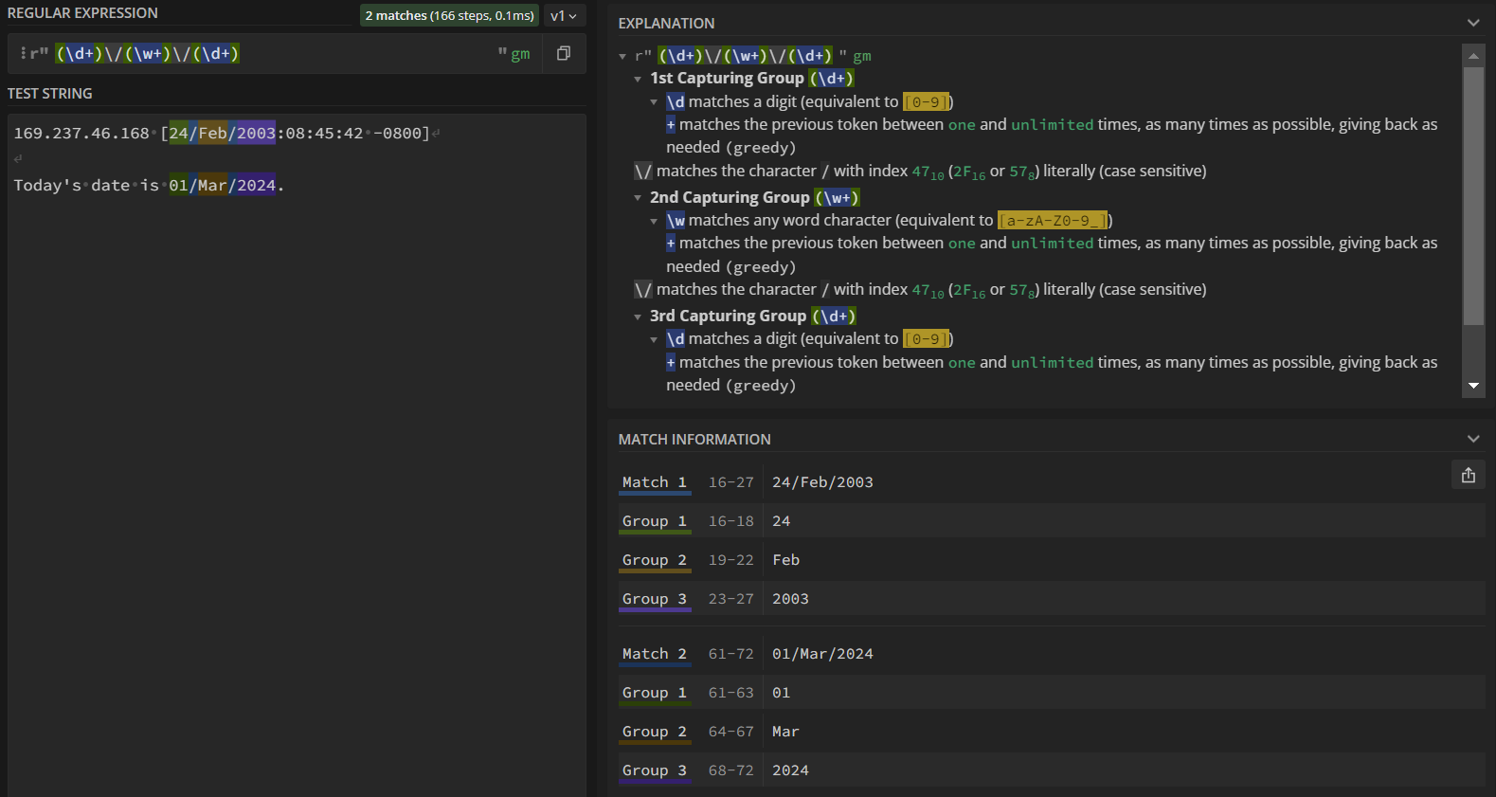Collapse the 3rd Capturing Group node
1496x797 pixels.
pos(638,317)
